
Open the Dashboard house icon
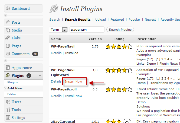(x=8, y=8)
